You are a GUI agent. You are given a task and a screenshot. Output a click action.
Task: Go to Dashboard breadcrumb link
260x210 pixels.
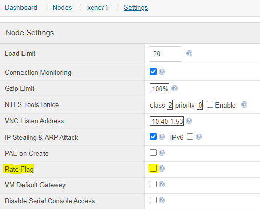21,8
